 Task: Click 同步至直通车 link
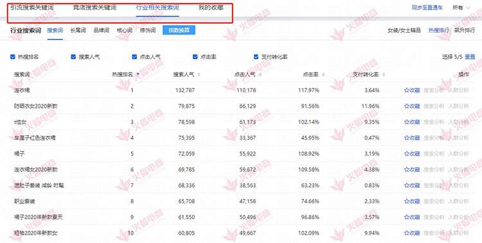[427, 8]
